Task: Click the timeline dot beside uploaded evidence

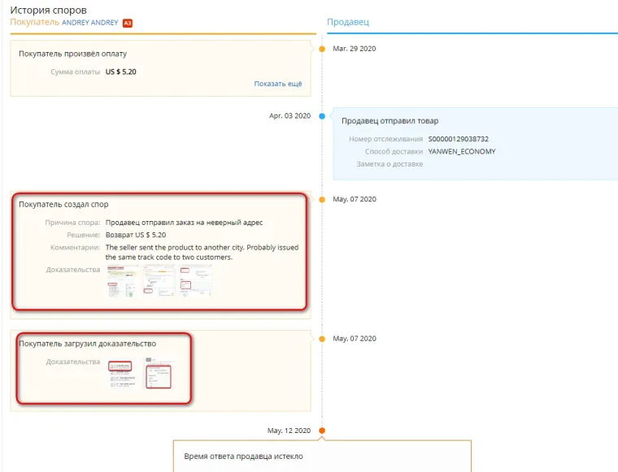Action: click(322, 339)
